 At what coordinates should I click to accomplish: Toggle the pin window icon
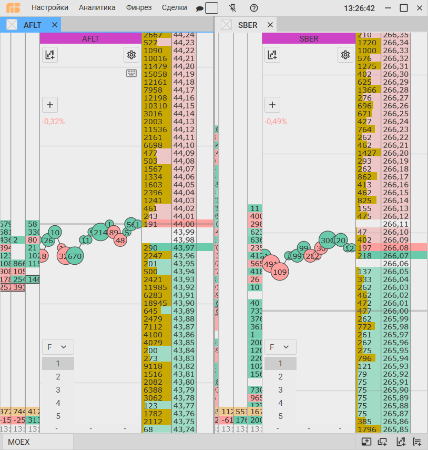point(233,8)
